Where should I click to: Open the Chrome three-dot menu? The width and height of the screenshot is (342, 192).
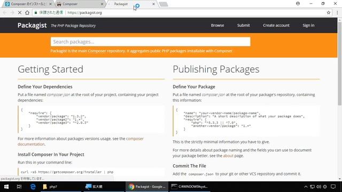(337, 13)
